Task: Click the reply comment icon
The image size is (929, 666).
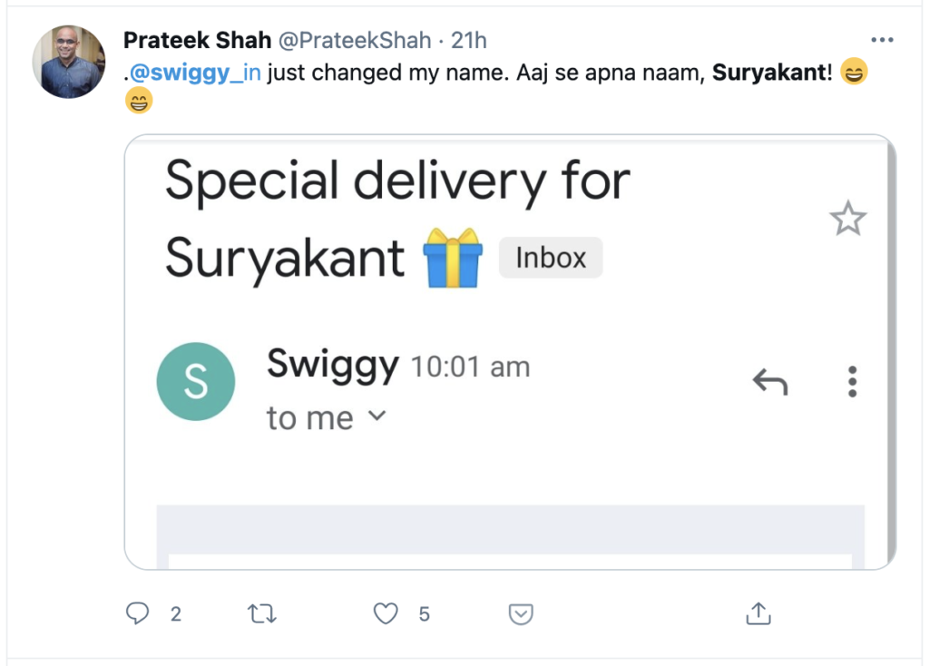Action: [x=137, y=614]
